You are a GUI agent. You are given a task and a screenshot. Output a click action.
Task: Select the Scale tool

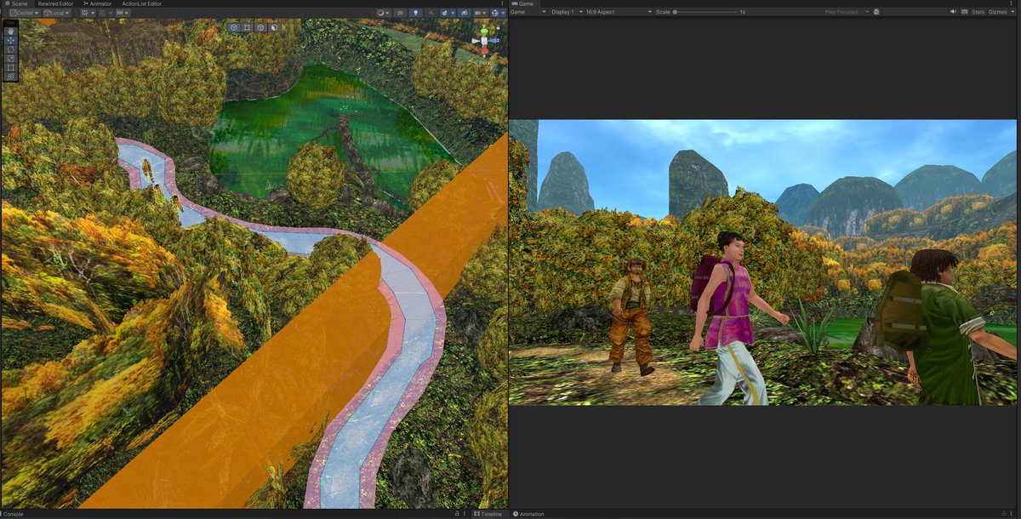pyautogui.click(x=10, y=59)
